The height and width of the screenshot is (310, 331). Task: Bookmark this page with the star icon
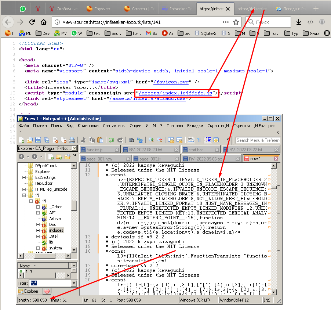[x=236, y=22]
